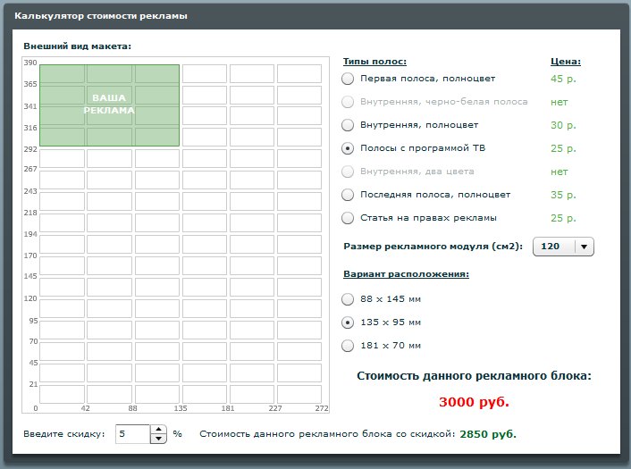Select 'Полосы с программой ТВ' radio button
Screen dimensions: 631x469
(x=348, y=148)
